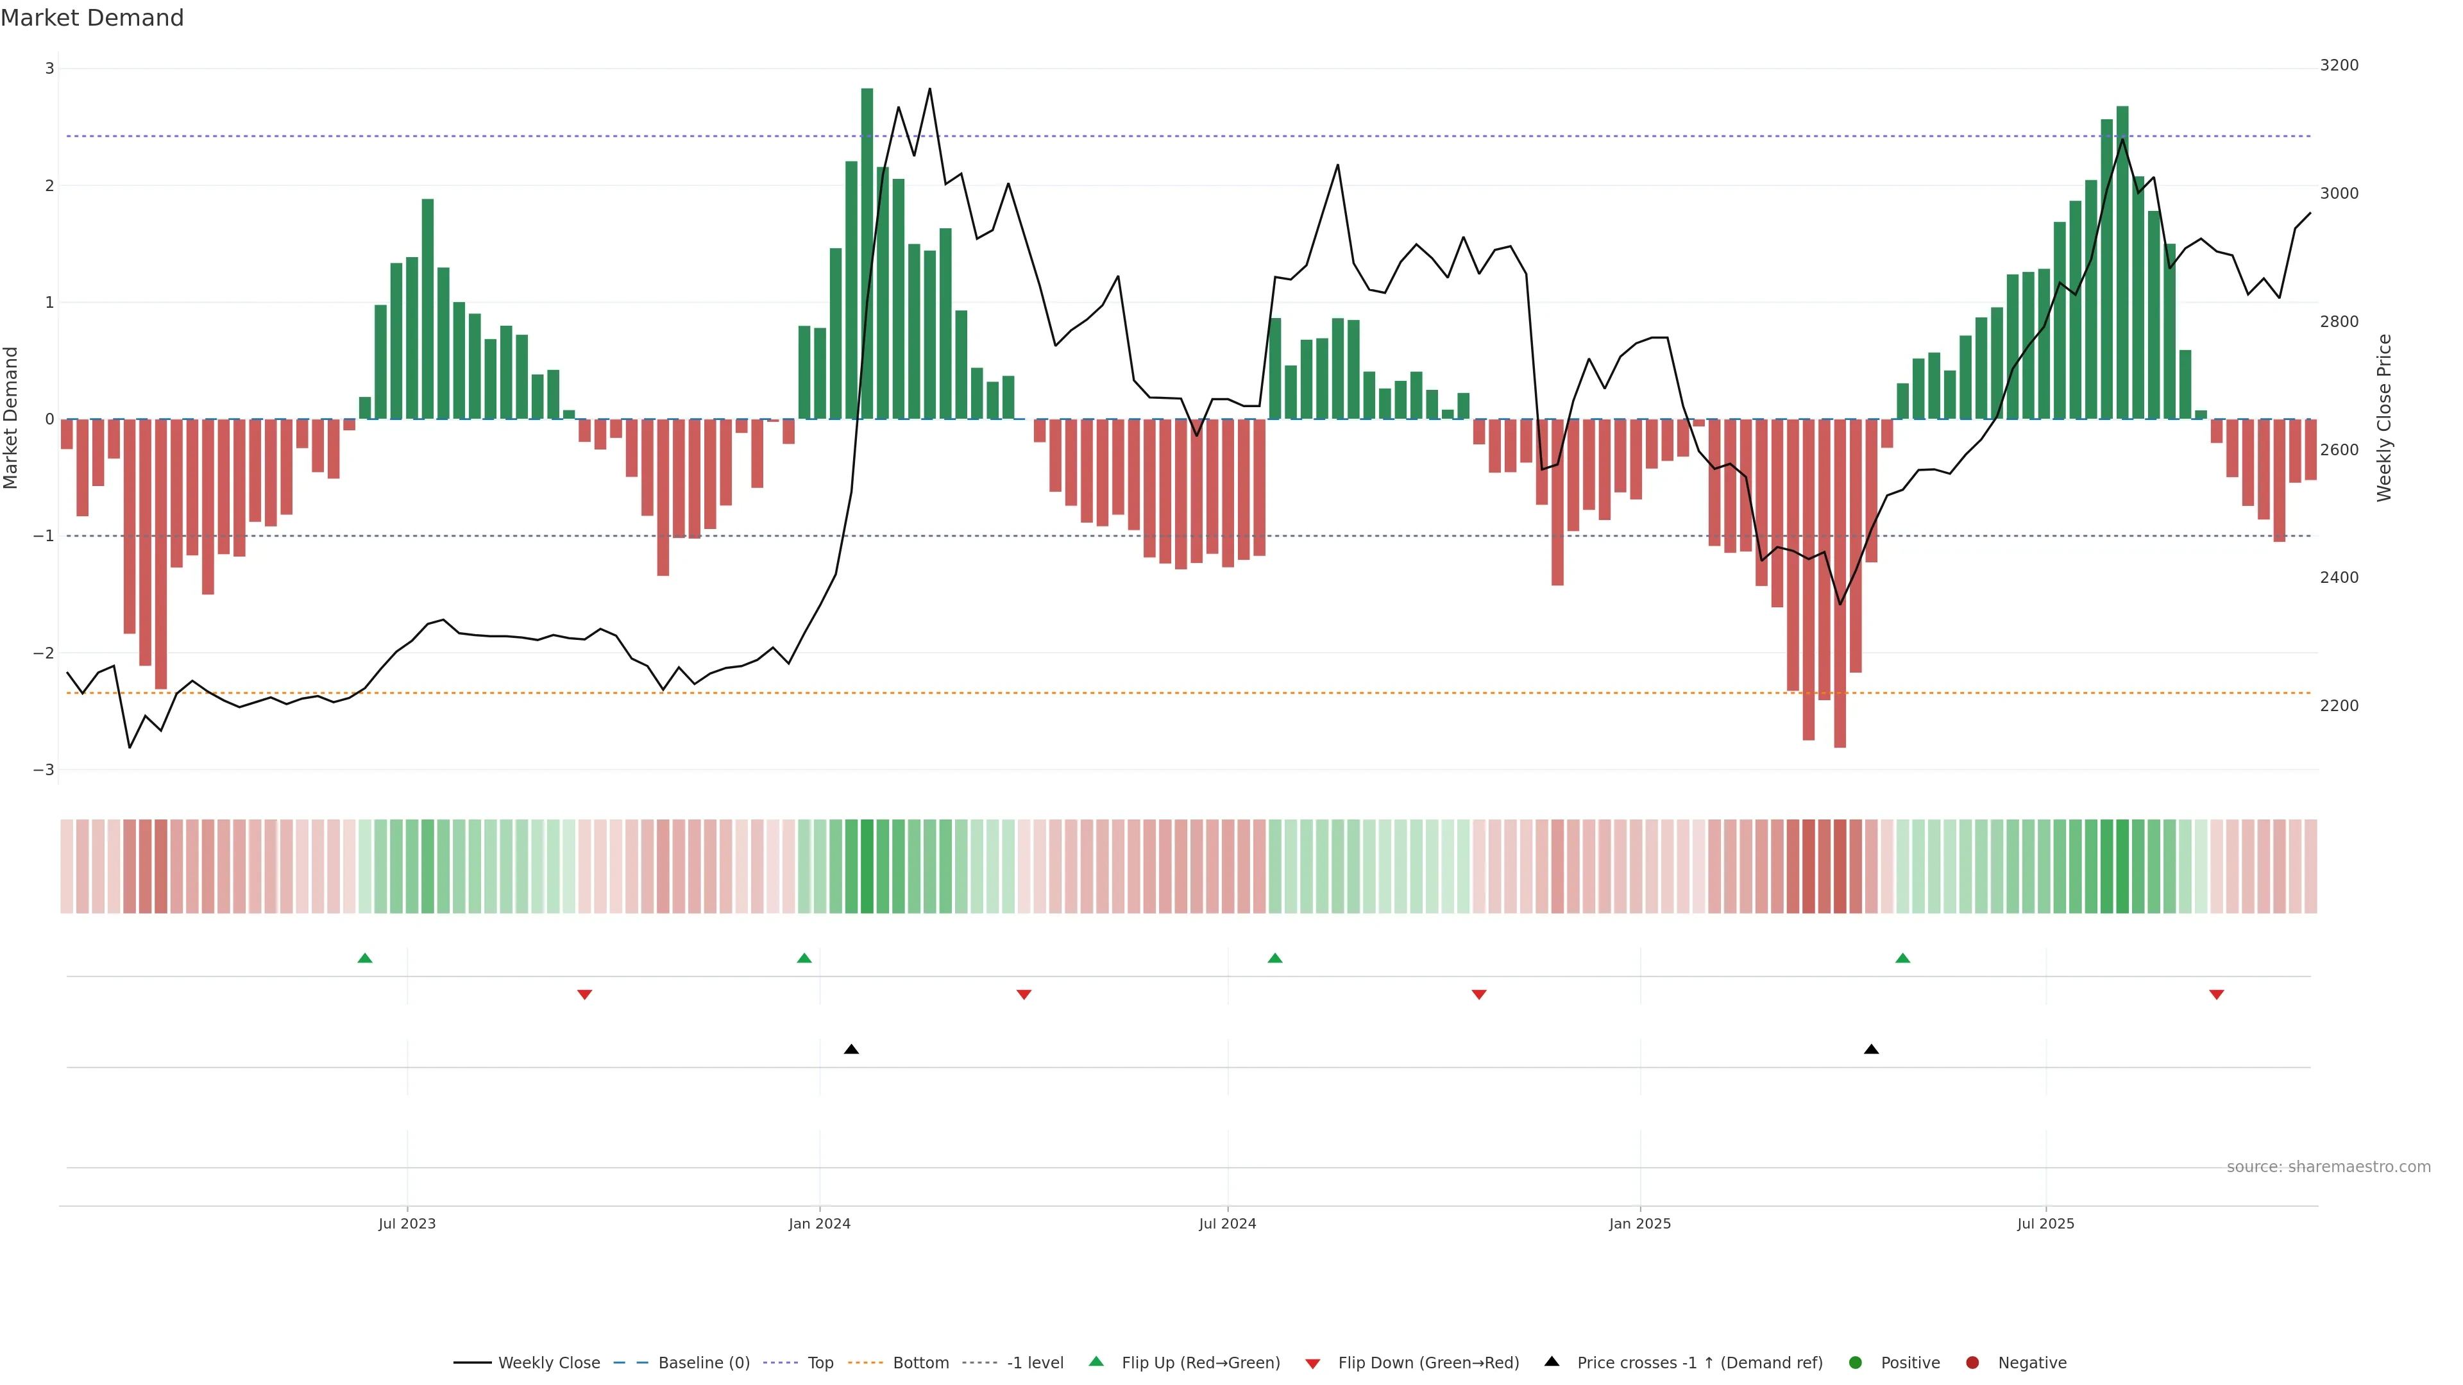Click the Jul 2024 axis label
This screenshot has height=1385, width=2463.
1228,1225
